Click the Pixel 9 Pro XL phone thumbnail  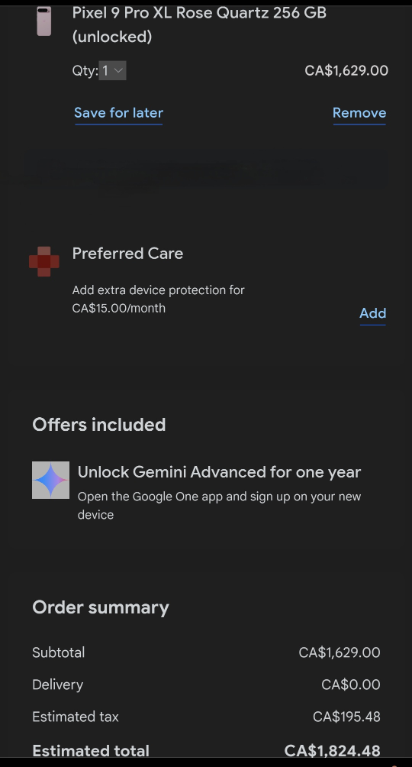coord(44,21)
